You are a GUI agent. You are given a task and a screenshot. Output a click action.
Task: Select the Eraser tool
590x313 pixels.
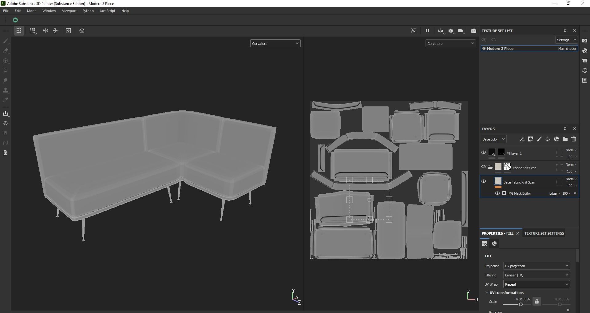click(6, 51)
